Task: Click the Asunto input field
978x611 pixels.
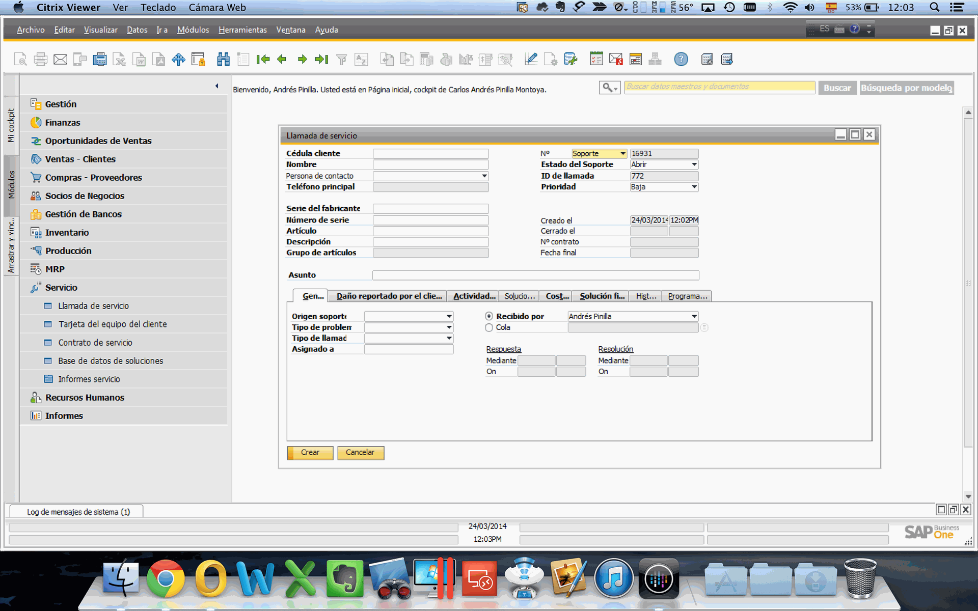Action: click(x=535, y=275)
